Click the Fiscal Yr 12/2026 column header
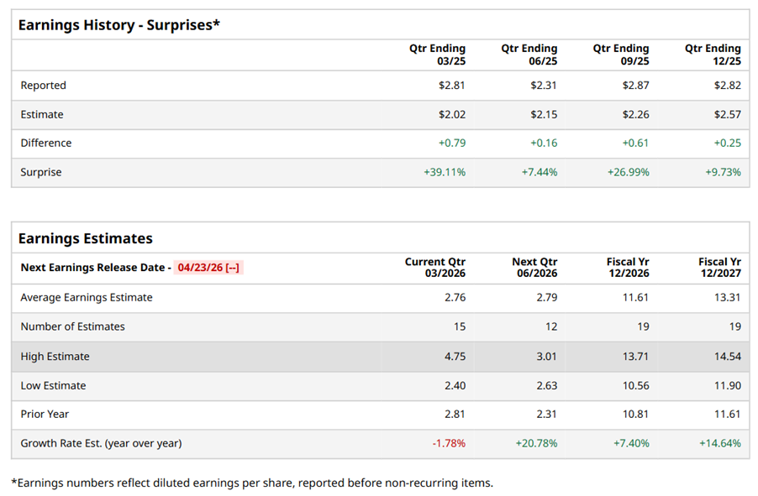 (x=627, y=268)
